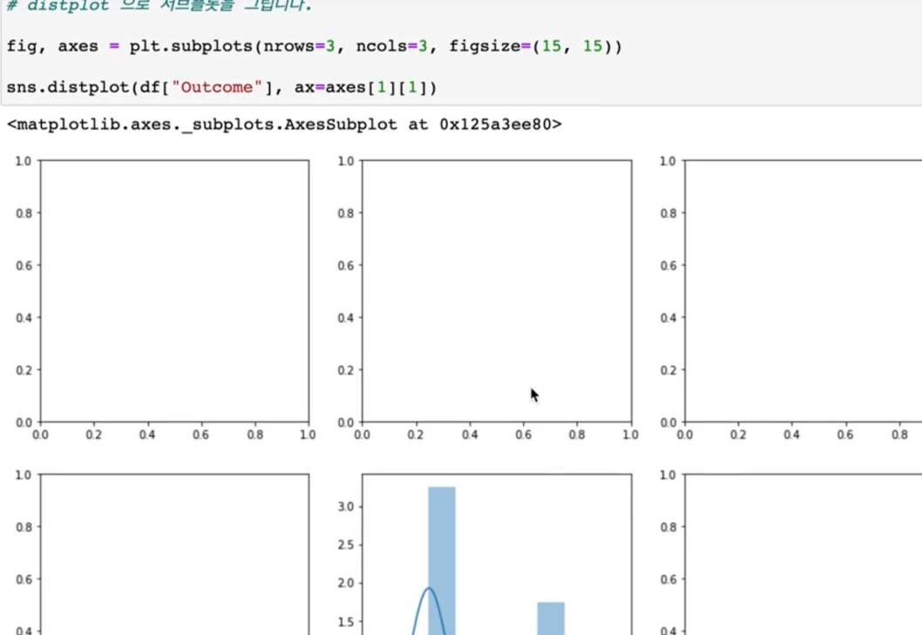
Task: Click the nrows=3 argument in code
Action: point(299,46)
